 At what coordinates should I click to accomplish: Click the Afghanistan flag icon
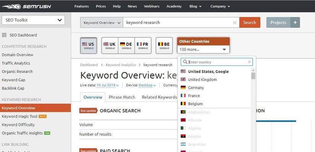(183, 112)
